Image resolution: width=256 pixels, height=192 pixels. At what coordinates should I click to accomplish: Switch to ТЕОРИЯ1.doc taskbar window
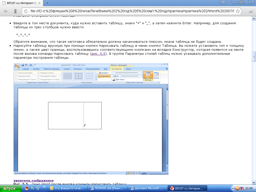[107, 188]
